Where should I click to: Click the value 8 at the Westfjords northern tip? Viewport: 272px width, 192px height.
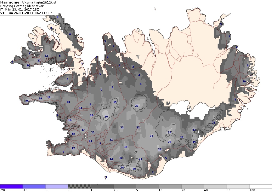point(57,17)
